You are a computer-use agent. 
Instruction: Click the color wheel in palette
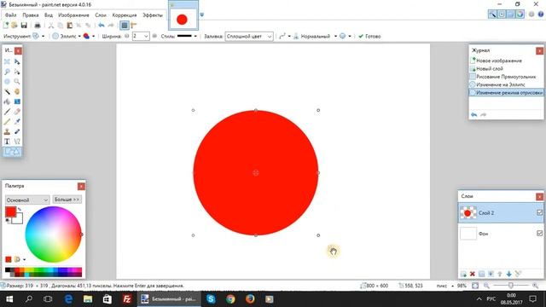pyautogui.click(x=53, y=235)
